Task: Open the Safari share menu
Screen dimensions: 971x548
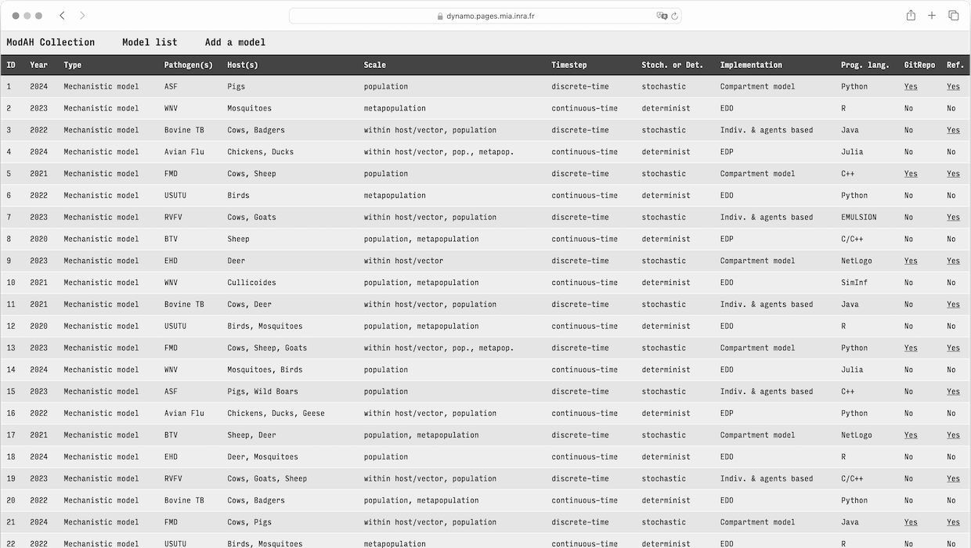Action: [x=911, y=16]
